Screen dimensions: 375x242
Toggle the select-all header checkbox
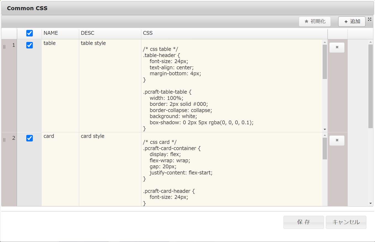[x=30, y=33]
